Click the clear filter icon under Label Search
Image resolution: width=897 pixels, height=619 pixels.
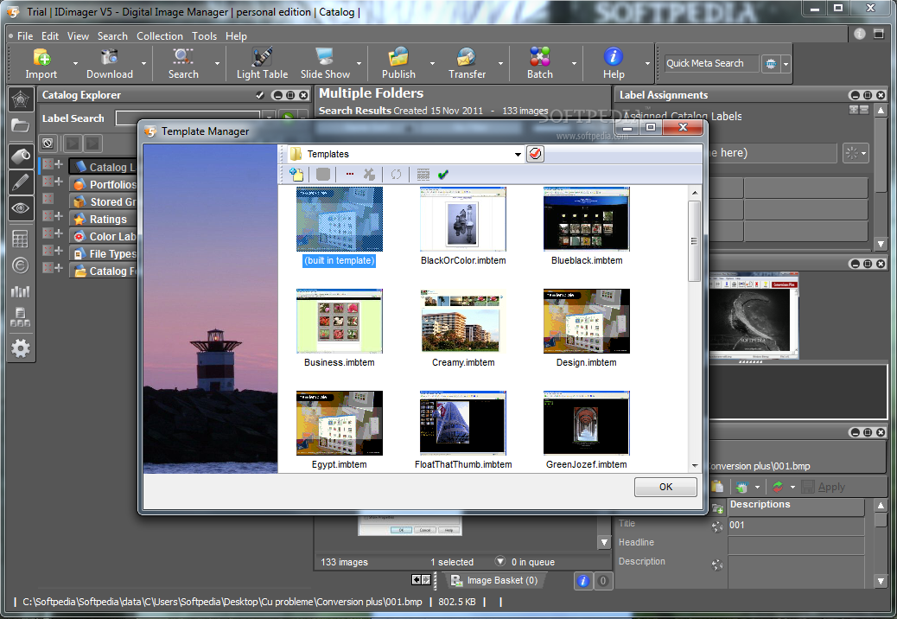coord(48,143)
